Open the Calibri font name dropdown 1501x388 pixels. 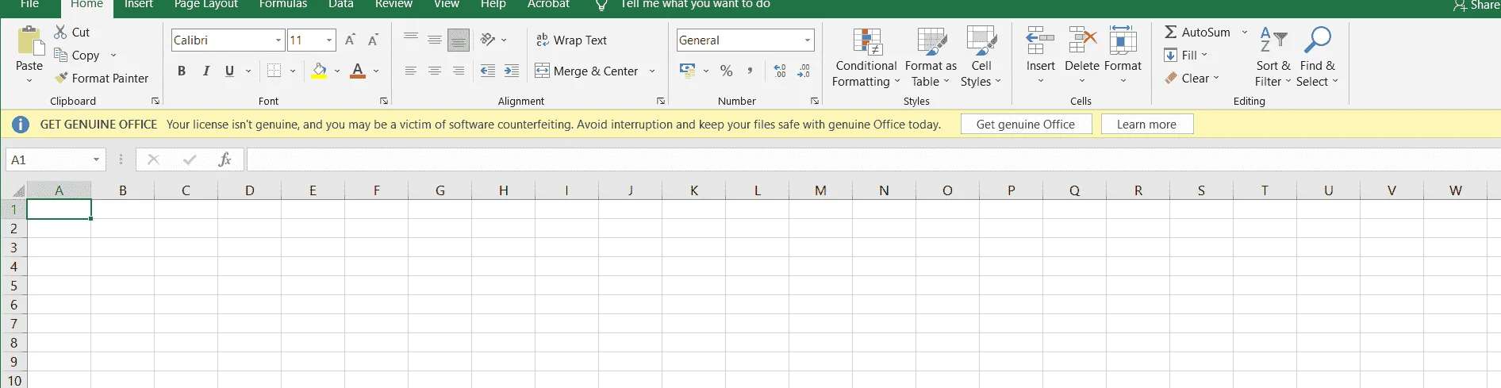278,40
